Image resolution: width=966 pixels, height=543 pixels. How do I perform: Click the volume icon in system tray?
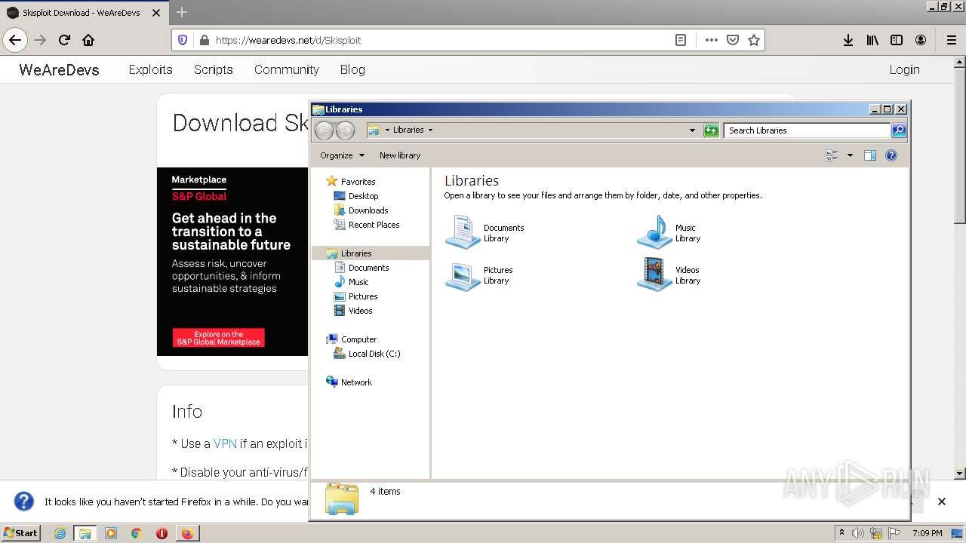[x=858, y=533]
